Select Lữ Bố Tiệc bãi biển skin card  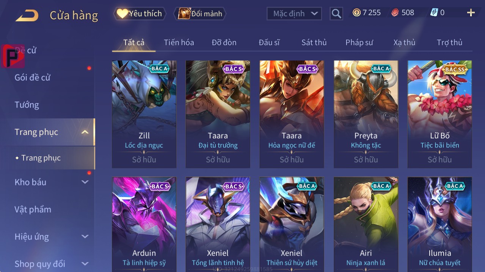click(439, 114)
